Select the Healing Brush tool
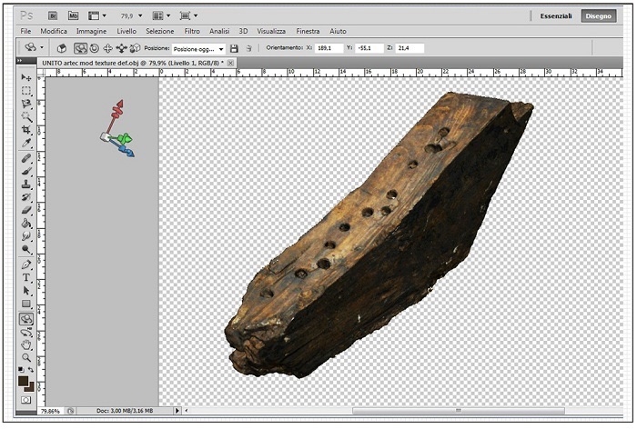Viewport: 637px width, 429px height. click(x=26, y=158)
